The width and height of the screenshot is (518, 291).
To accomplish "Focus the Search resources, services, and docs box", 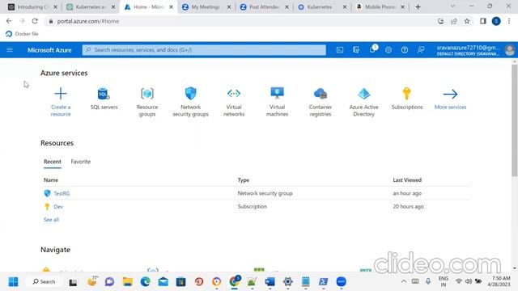I will [x=204, y=50].
